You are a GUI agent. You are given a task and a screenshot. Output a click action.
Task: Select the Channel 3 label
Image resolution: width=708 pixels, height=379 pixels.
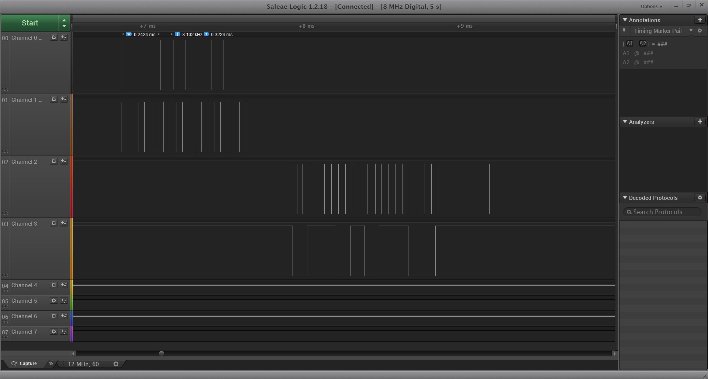coord(24,223)
